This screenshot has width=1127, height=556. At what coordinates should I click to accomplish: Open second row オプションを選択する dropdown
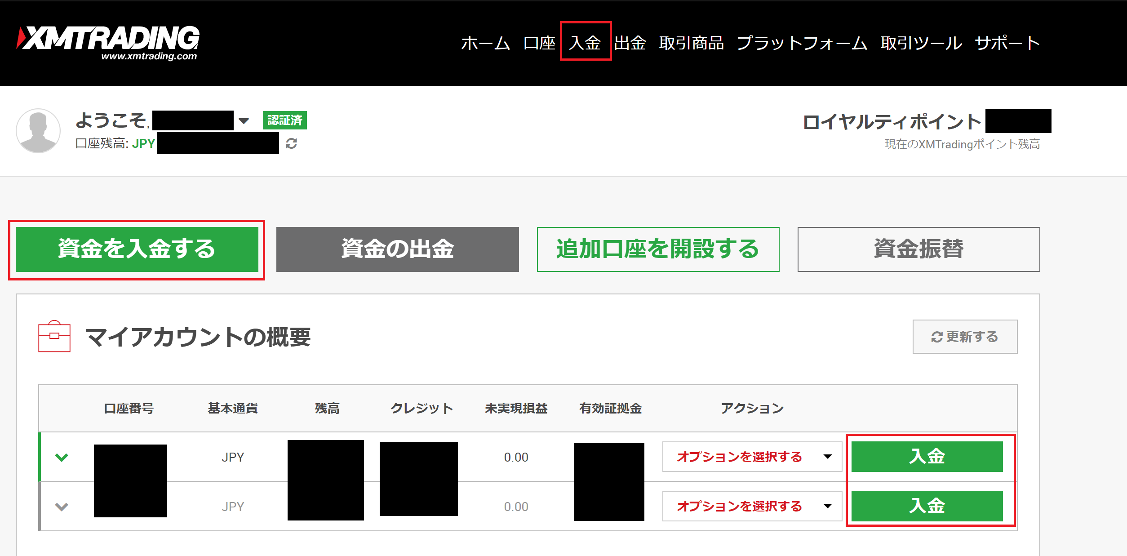pyautogui.click(x=752, y=506)
